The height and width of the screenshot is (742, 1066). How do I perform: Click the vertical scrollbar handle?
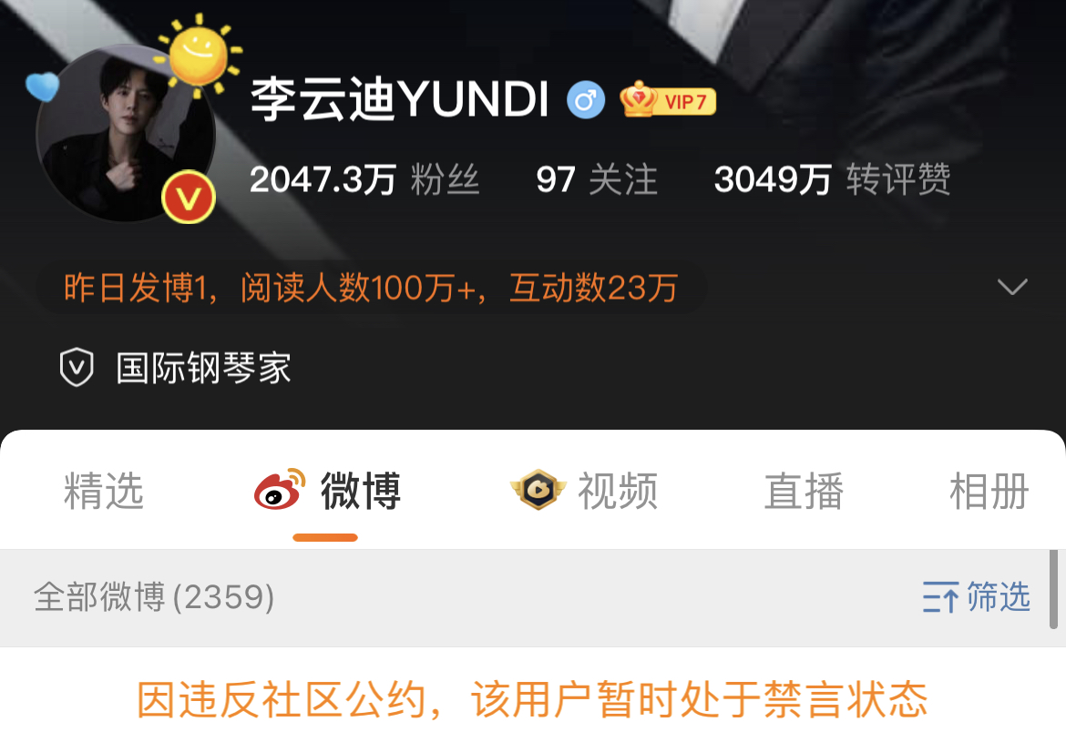point(1053,590)
